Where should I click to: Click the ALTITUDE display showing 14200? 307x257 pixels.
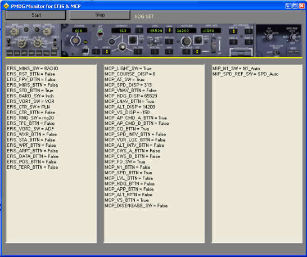coord(186,30)
